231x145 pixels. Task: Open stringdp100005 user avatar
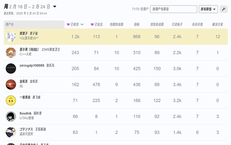[x=11, y=68]
